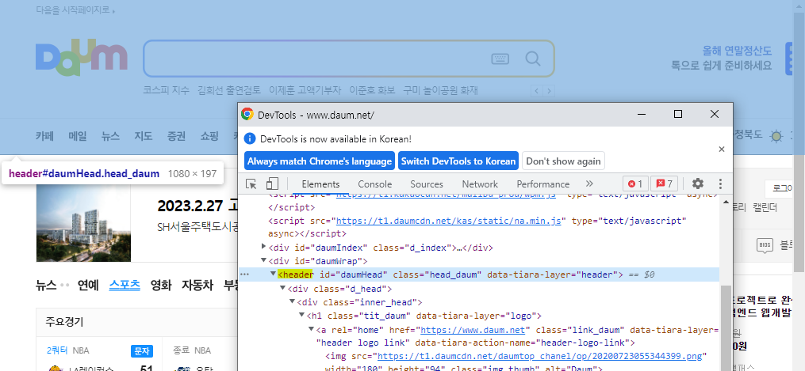Open the 증권 menu item
805x371 pixels.
click(x=176, y=136)
